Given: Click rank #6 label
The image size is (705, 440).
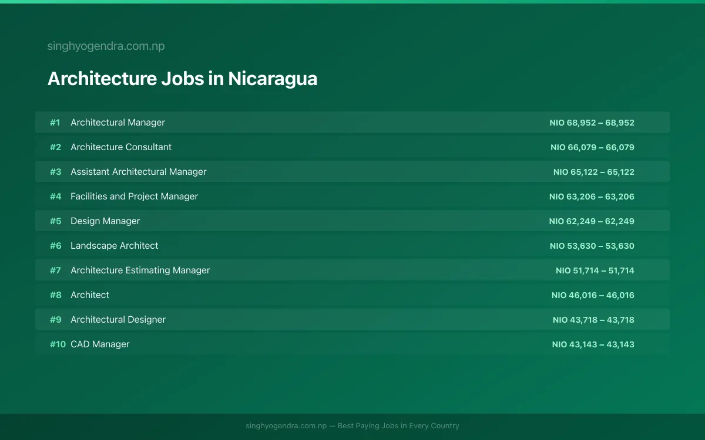Looking at the screenshot, I should pos(55,246).
